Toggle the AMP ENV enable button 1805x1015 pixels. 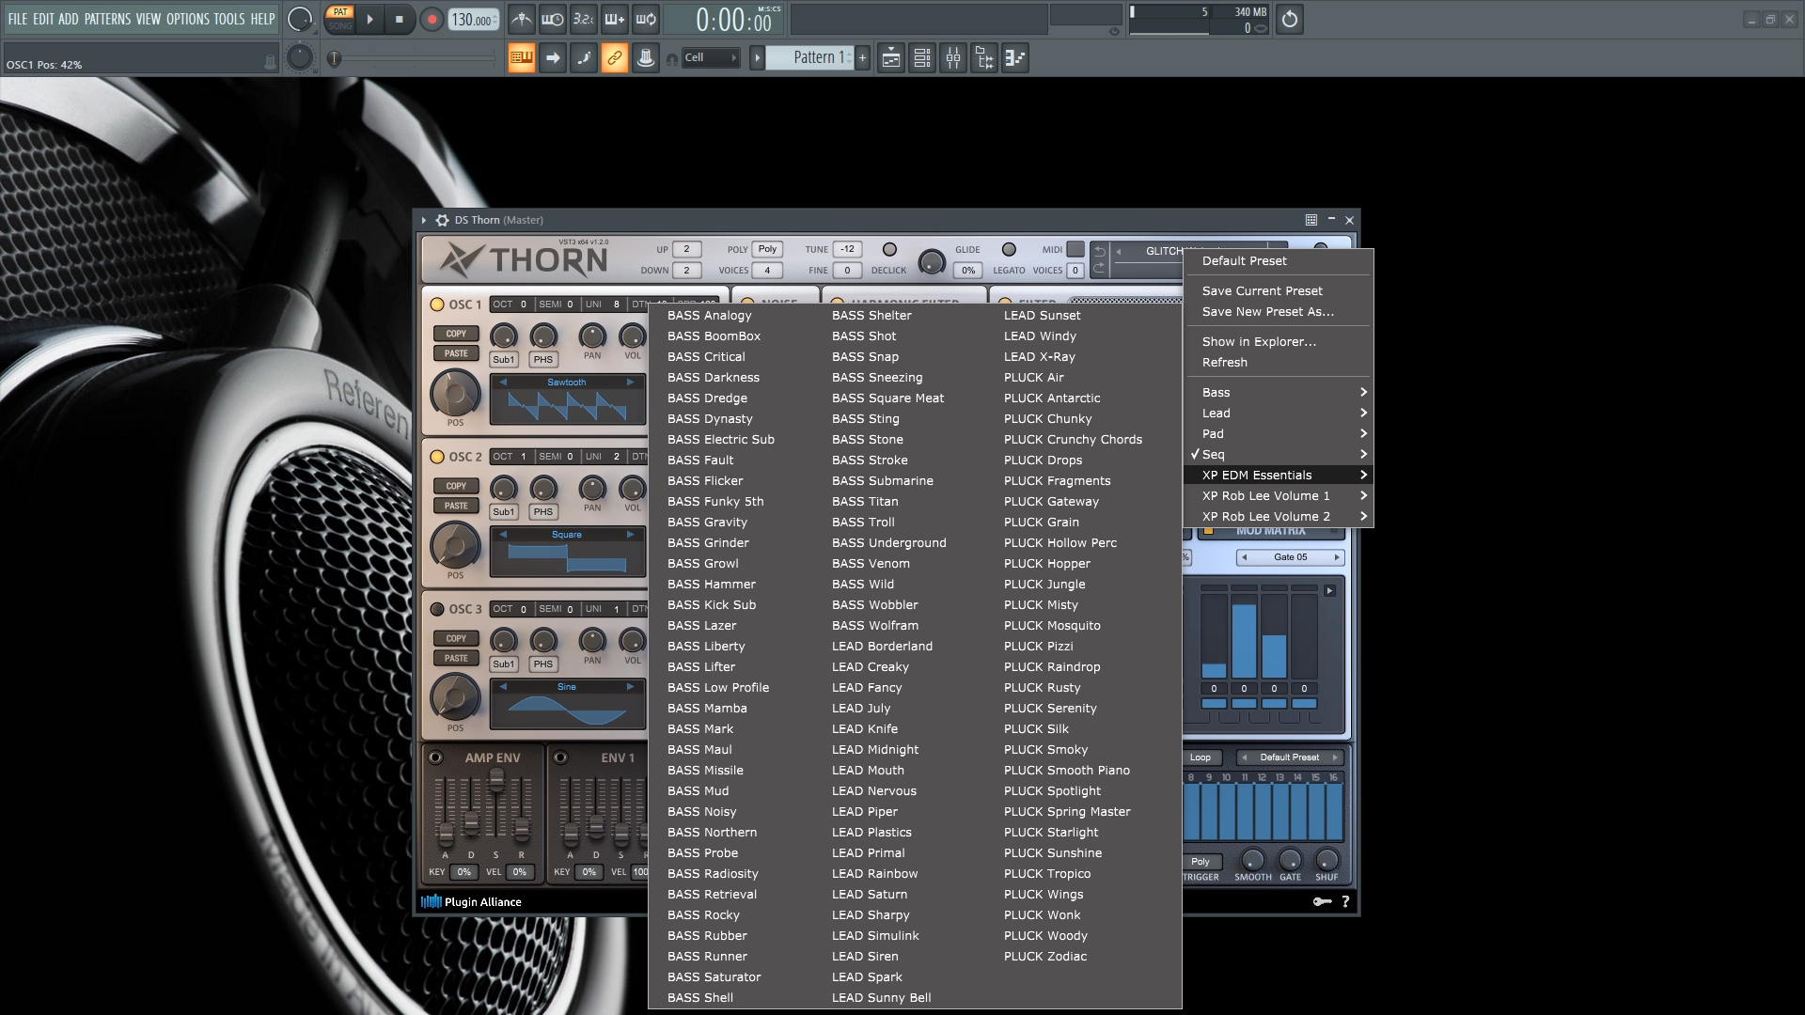[435, 757]
